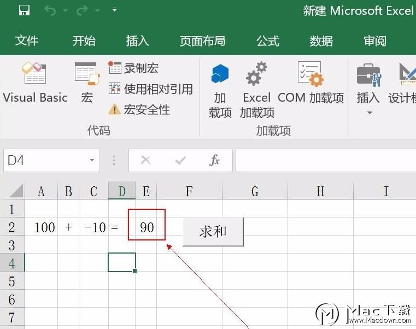Toggle 使用相对引用 option

click(151, 89)
